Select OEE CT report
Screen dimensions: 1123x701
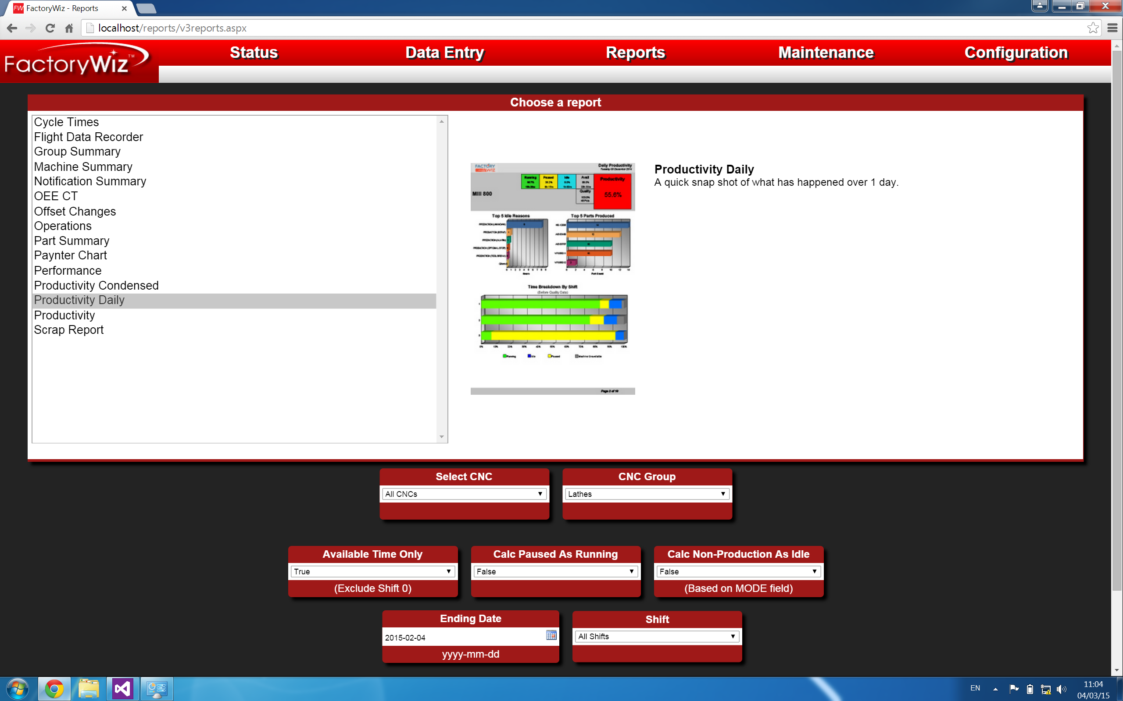tap(234, 196)
